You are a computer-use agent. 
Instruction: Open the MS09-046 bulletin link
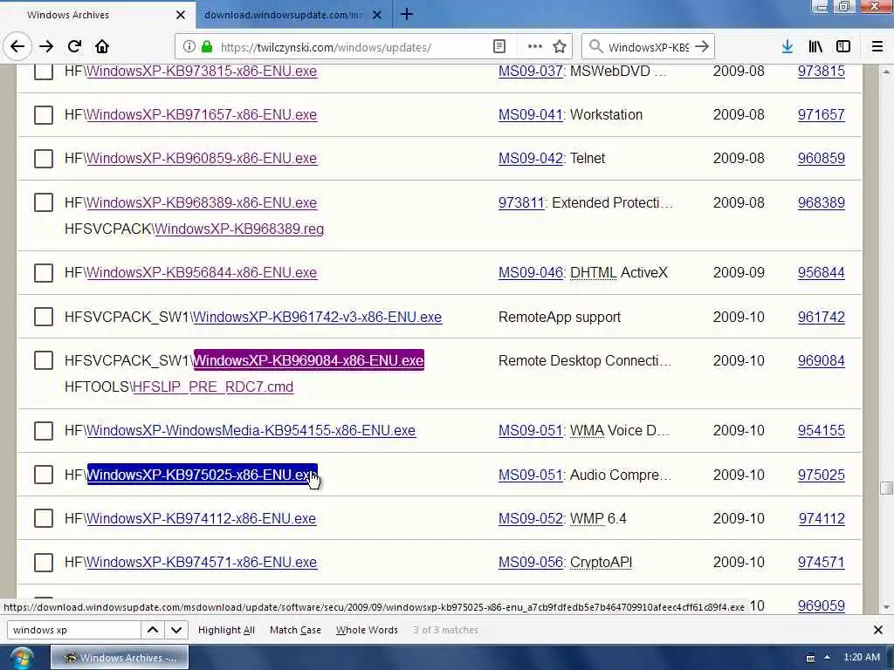point(530,273)
